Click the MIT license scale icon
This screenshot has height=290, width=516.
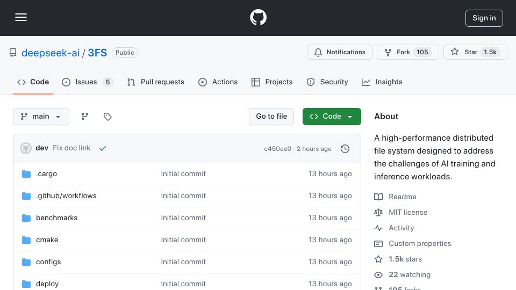coord(378,213)
